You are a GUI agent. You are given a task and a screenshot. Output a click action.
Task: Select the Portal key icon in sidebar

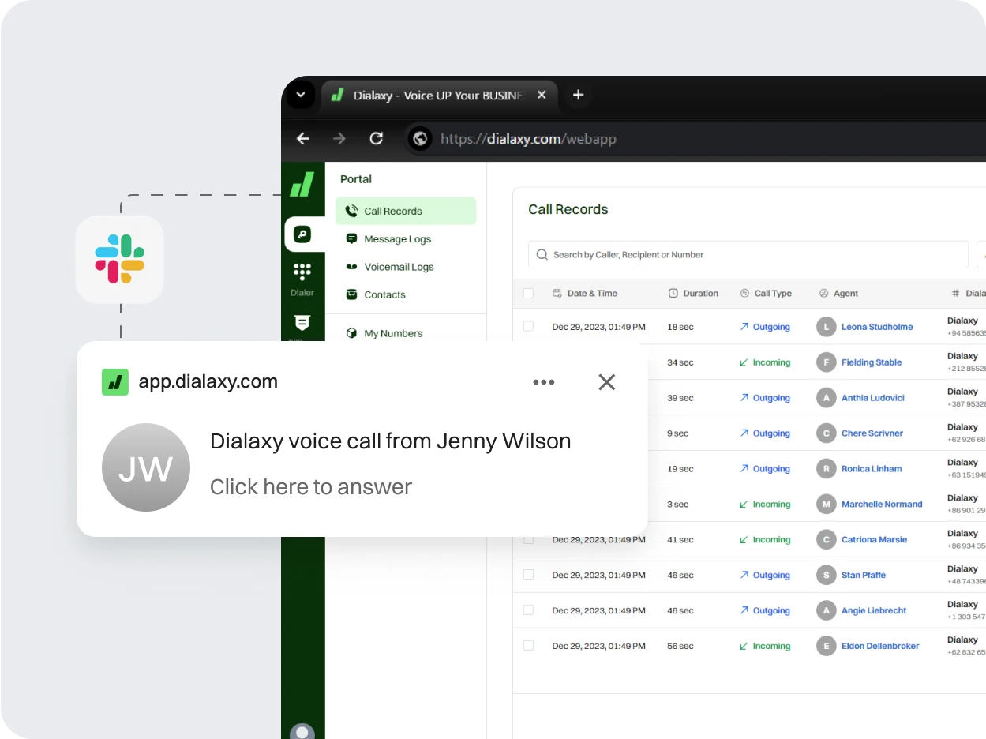point(302,234)
